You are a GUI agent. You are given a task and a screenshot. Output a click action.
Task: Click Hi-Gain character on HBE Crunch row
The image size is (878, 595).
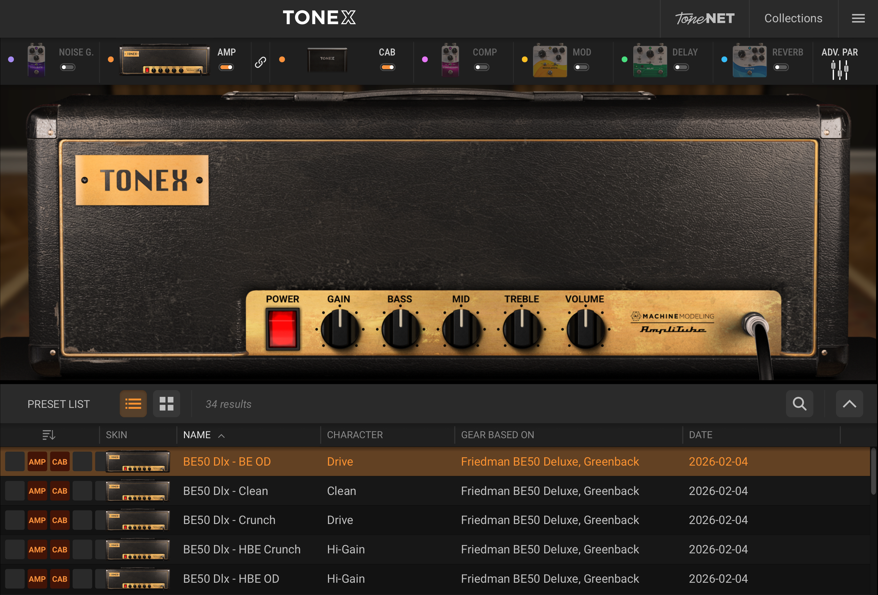click(x=346, y=549)
